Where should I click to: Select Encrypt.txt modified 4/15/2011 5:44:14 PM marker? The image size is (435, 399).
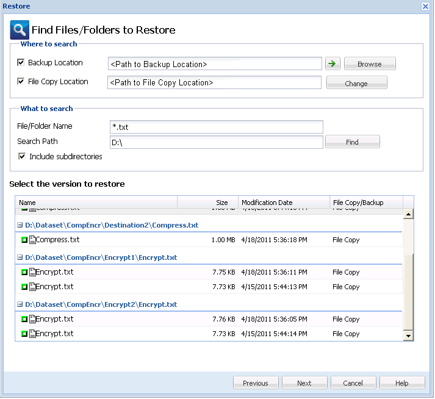(x=24, y=334)
